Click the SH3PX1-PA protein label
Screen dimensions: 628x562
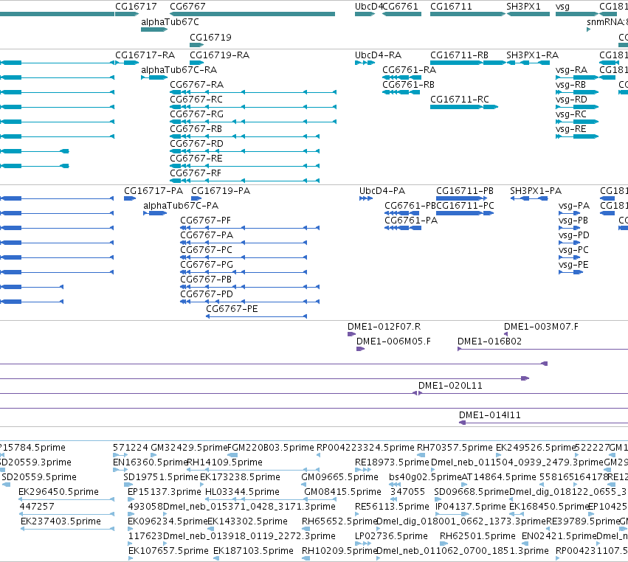(536, 191)
